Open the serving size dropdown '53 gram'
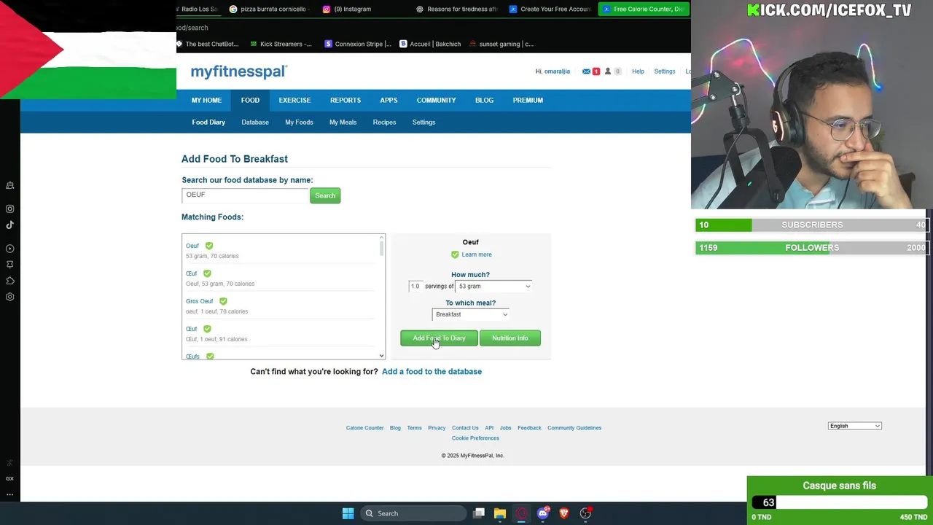This screenshot has width=933, height=525. 493,287
